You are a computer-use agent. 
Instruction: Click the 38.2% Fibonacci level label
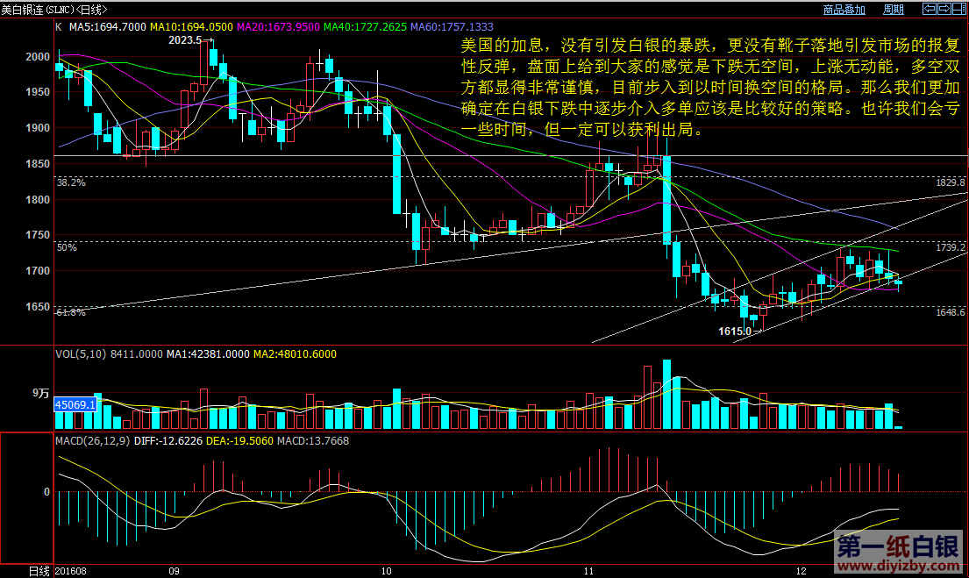(70, 183)
